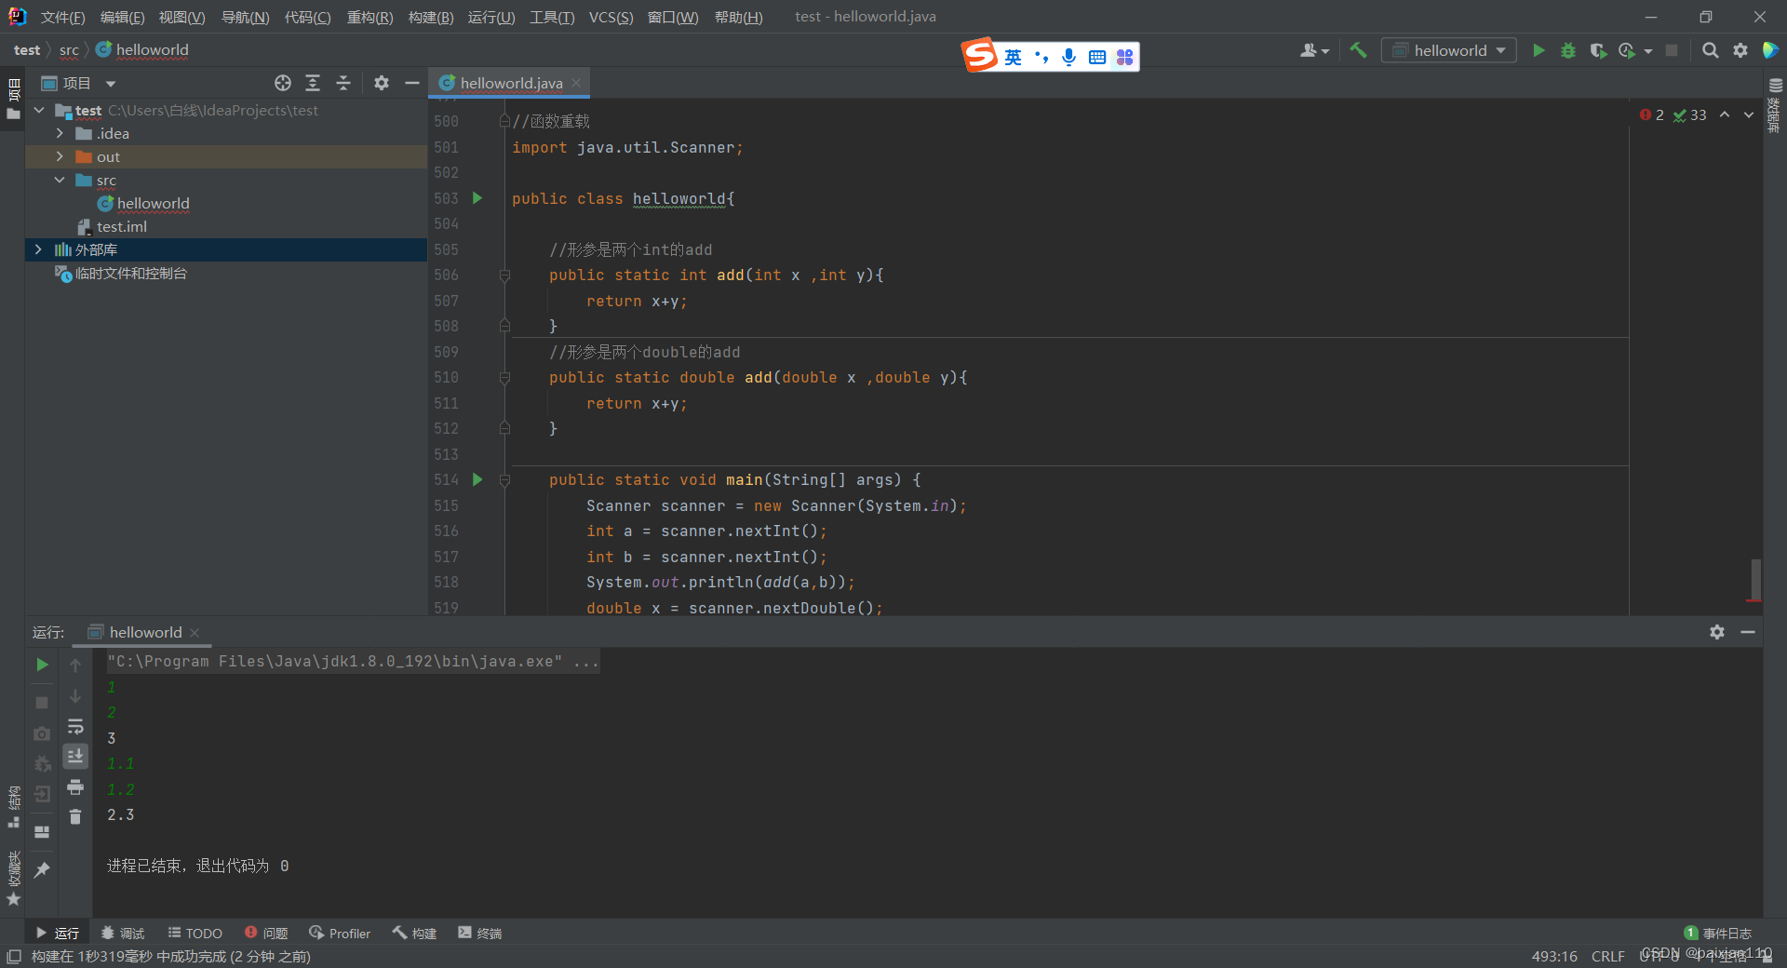1787x968 pixels.
Task: Open IDE settings gear in top toolbar
Action: [1740, 50]
